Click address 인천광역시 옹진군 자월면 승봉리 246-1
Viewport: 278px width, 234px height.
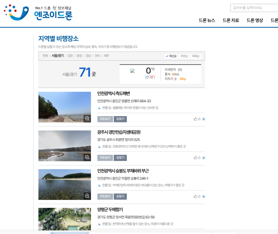click(123, 178)
